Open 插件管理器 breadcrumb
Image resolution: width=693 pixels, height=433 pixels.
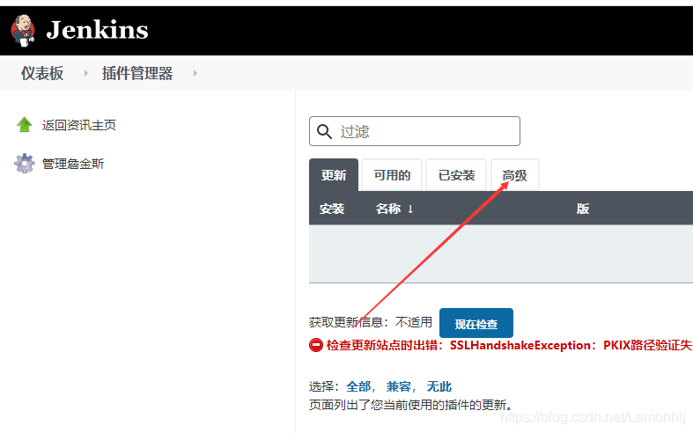(137, 73)
